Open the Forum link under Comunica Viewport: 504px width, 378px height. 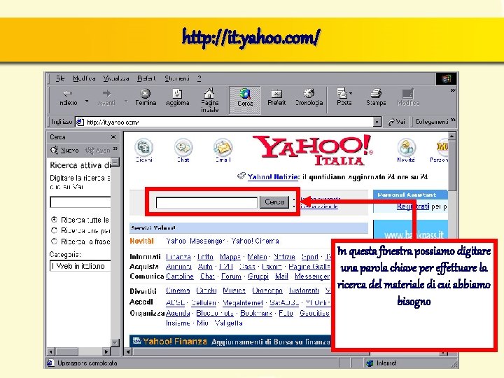point(231,276)
